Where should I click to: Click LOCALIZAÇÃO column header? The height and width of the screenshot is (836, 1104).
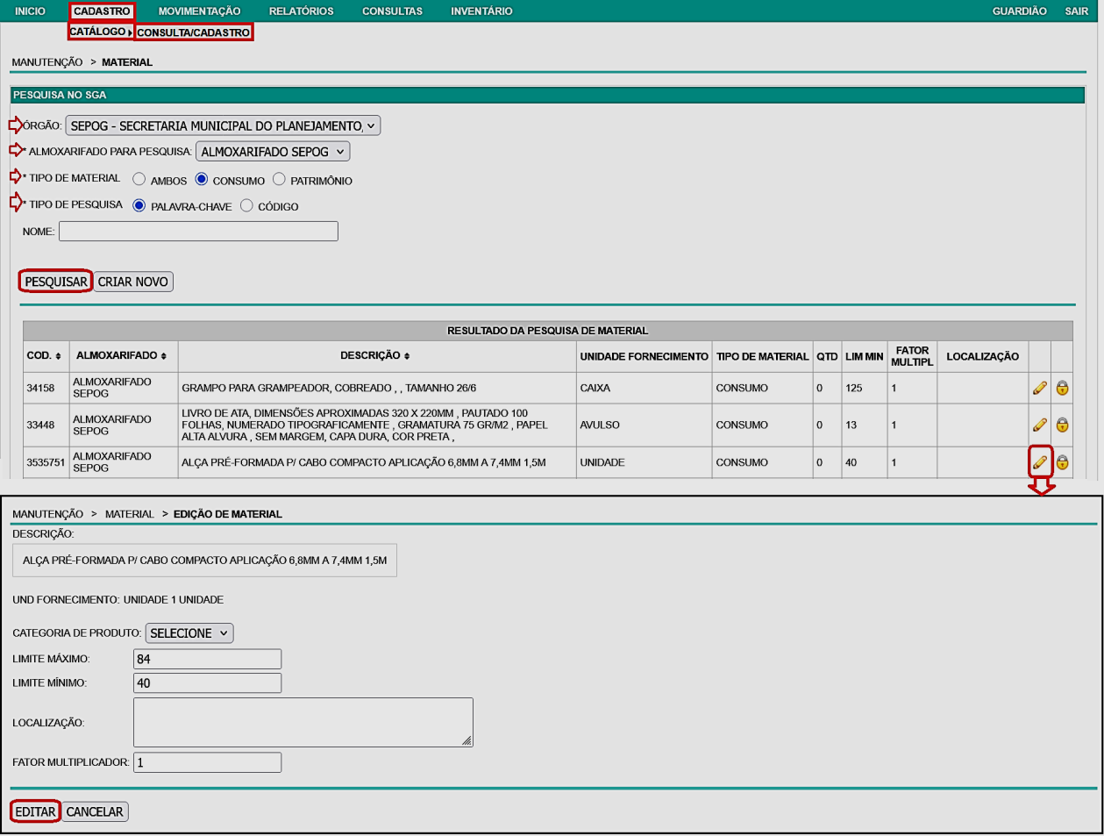pyautogui.click(x=982, y=356)
